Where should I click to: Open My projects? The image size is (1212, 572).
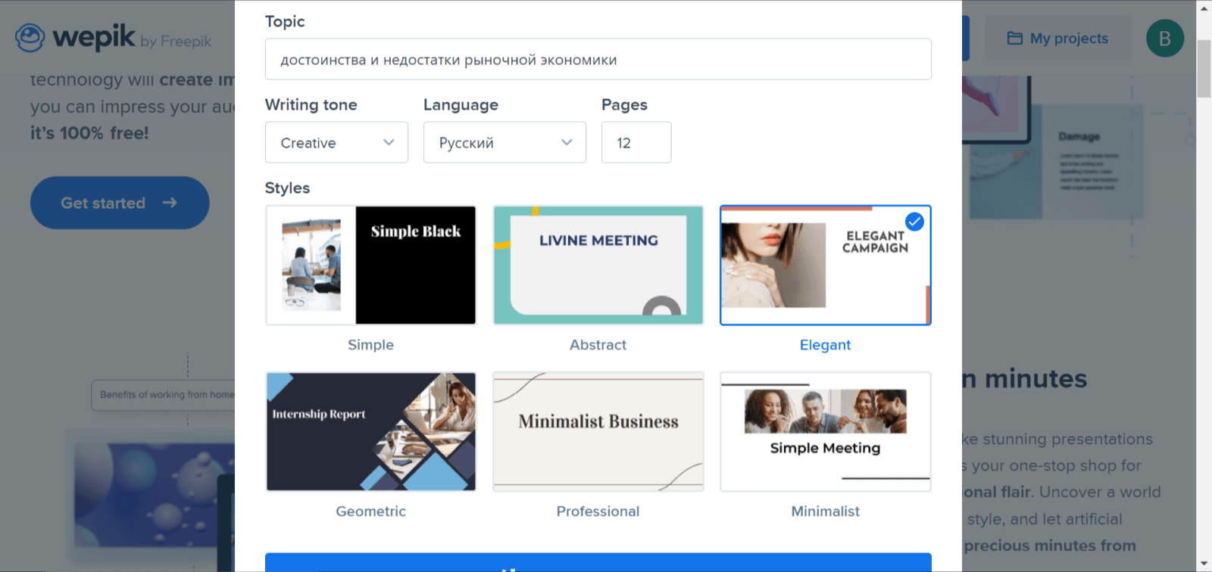(x=1057, y=39)
